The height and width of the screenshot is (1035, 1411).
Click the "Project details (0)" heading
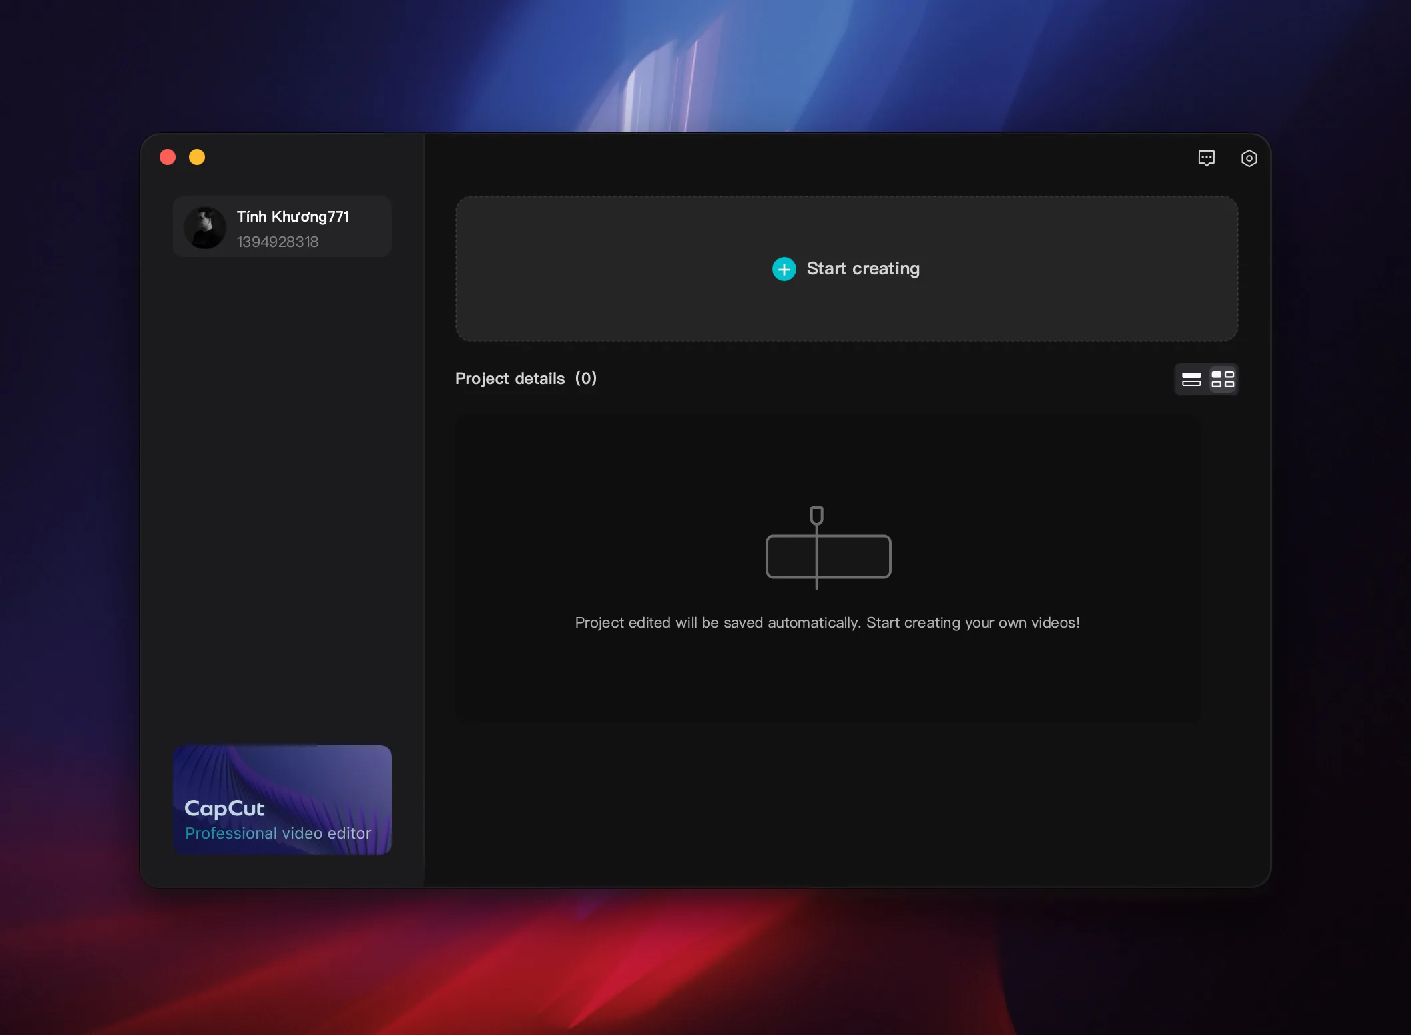(x=526, y=379)
